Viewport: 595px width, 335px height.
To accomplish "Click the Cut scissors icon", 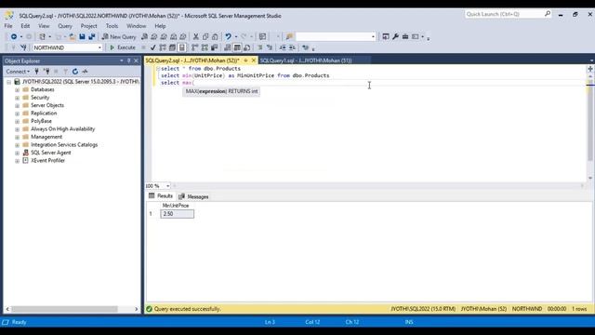I will point(196,37).
